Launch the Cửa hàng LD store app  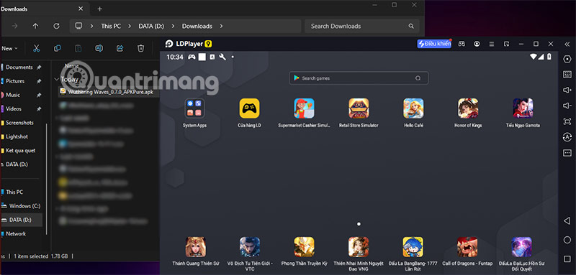tap(249, 108)
